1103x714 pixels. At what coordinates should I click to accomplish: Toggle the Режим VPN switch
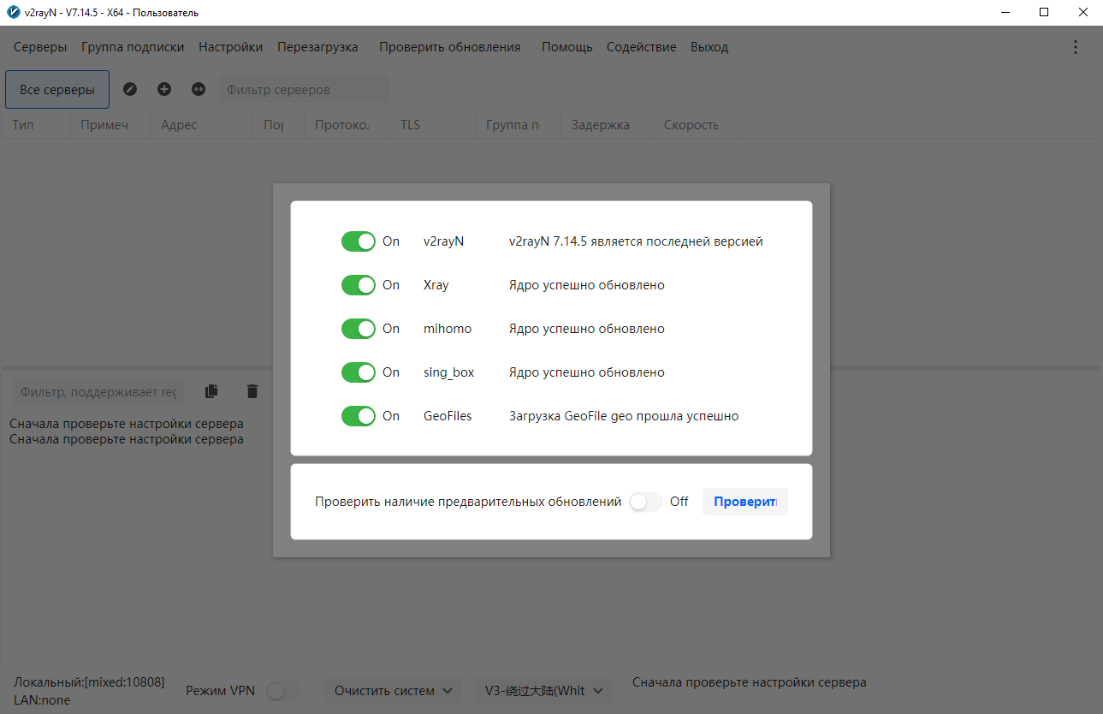(x=284, y=691)
